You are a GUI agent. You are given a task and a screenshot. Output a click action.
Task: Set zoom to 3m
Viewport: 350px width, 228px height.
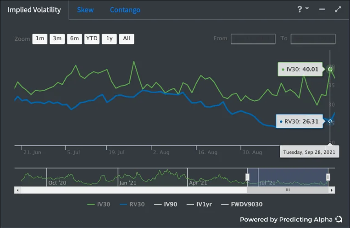57,39
